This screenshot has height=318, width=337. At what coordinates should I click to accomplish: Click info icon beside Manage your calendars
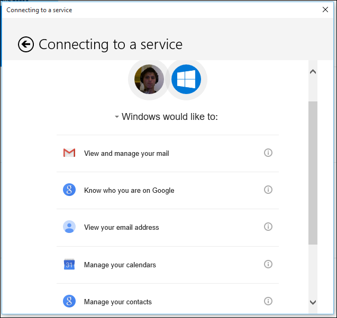click(268, 264)
